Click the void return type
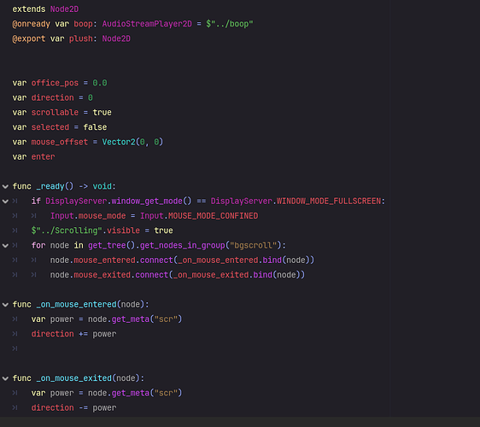Image resolution: width=480 pixels, height=427 pixels. [x=102, y=186]
